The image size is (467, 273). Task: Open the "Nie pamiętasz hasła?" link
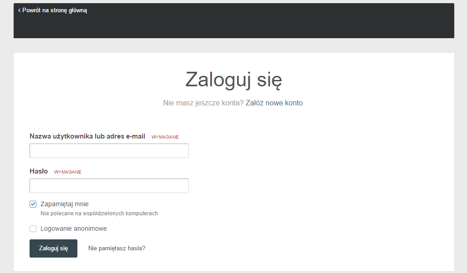pyautogui.click(x=117, y=248)
